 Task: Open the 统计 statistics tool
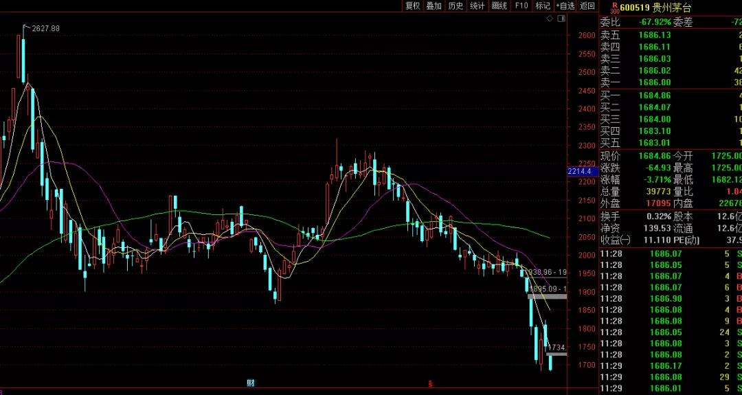[x=477, y=5]
